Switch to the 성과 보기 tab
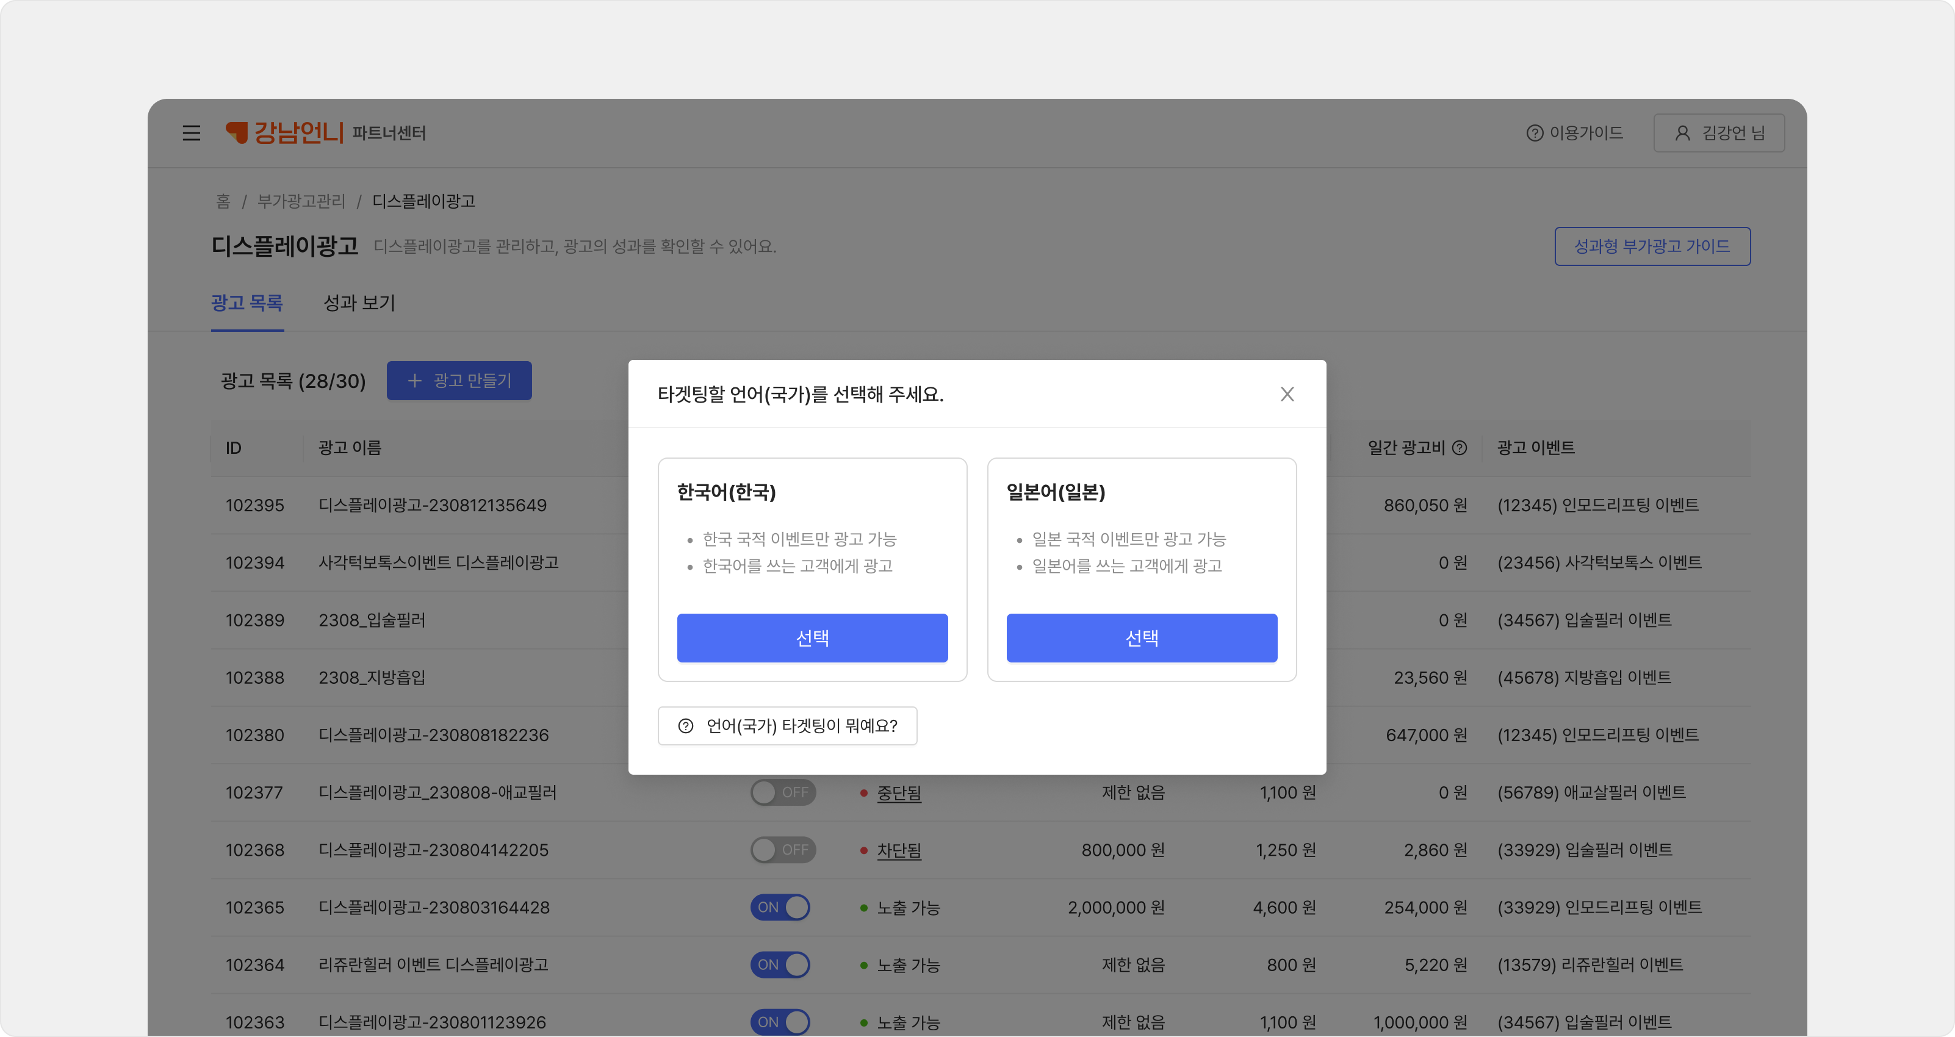Image resolution: width=1955 pixels, height=1037 pixels. (359, 303)
